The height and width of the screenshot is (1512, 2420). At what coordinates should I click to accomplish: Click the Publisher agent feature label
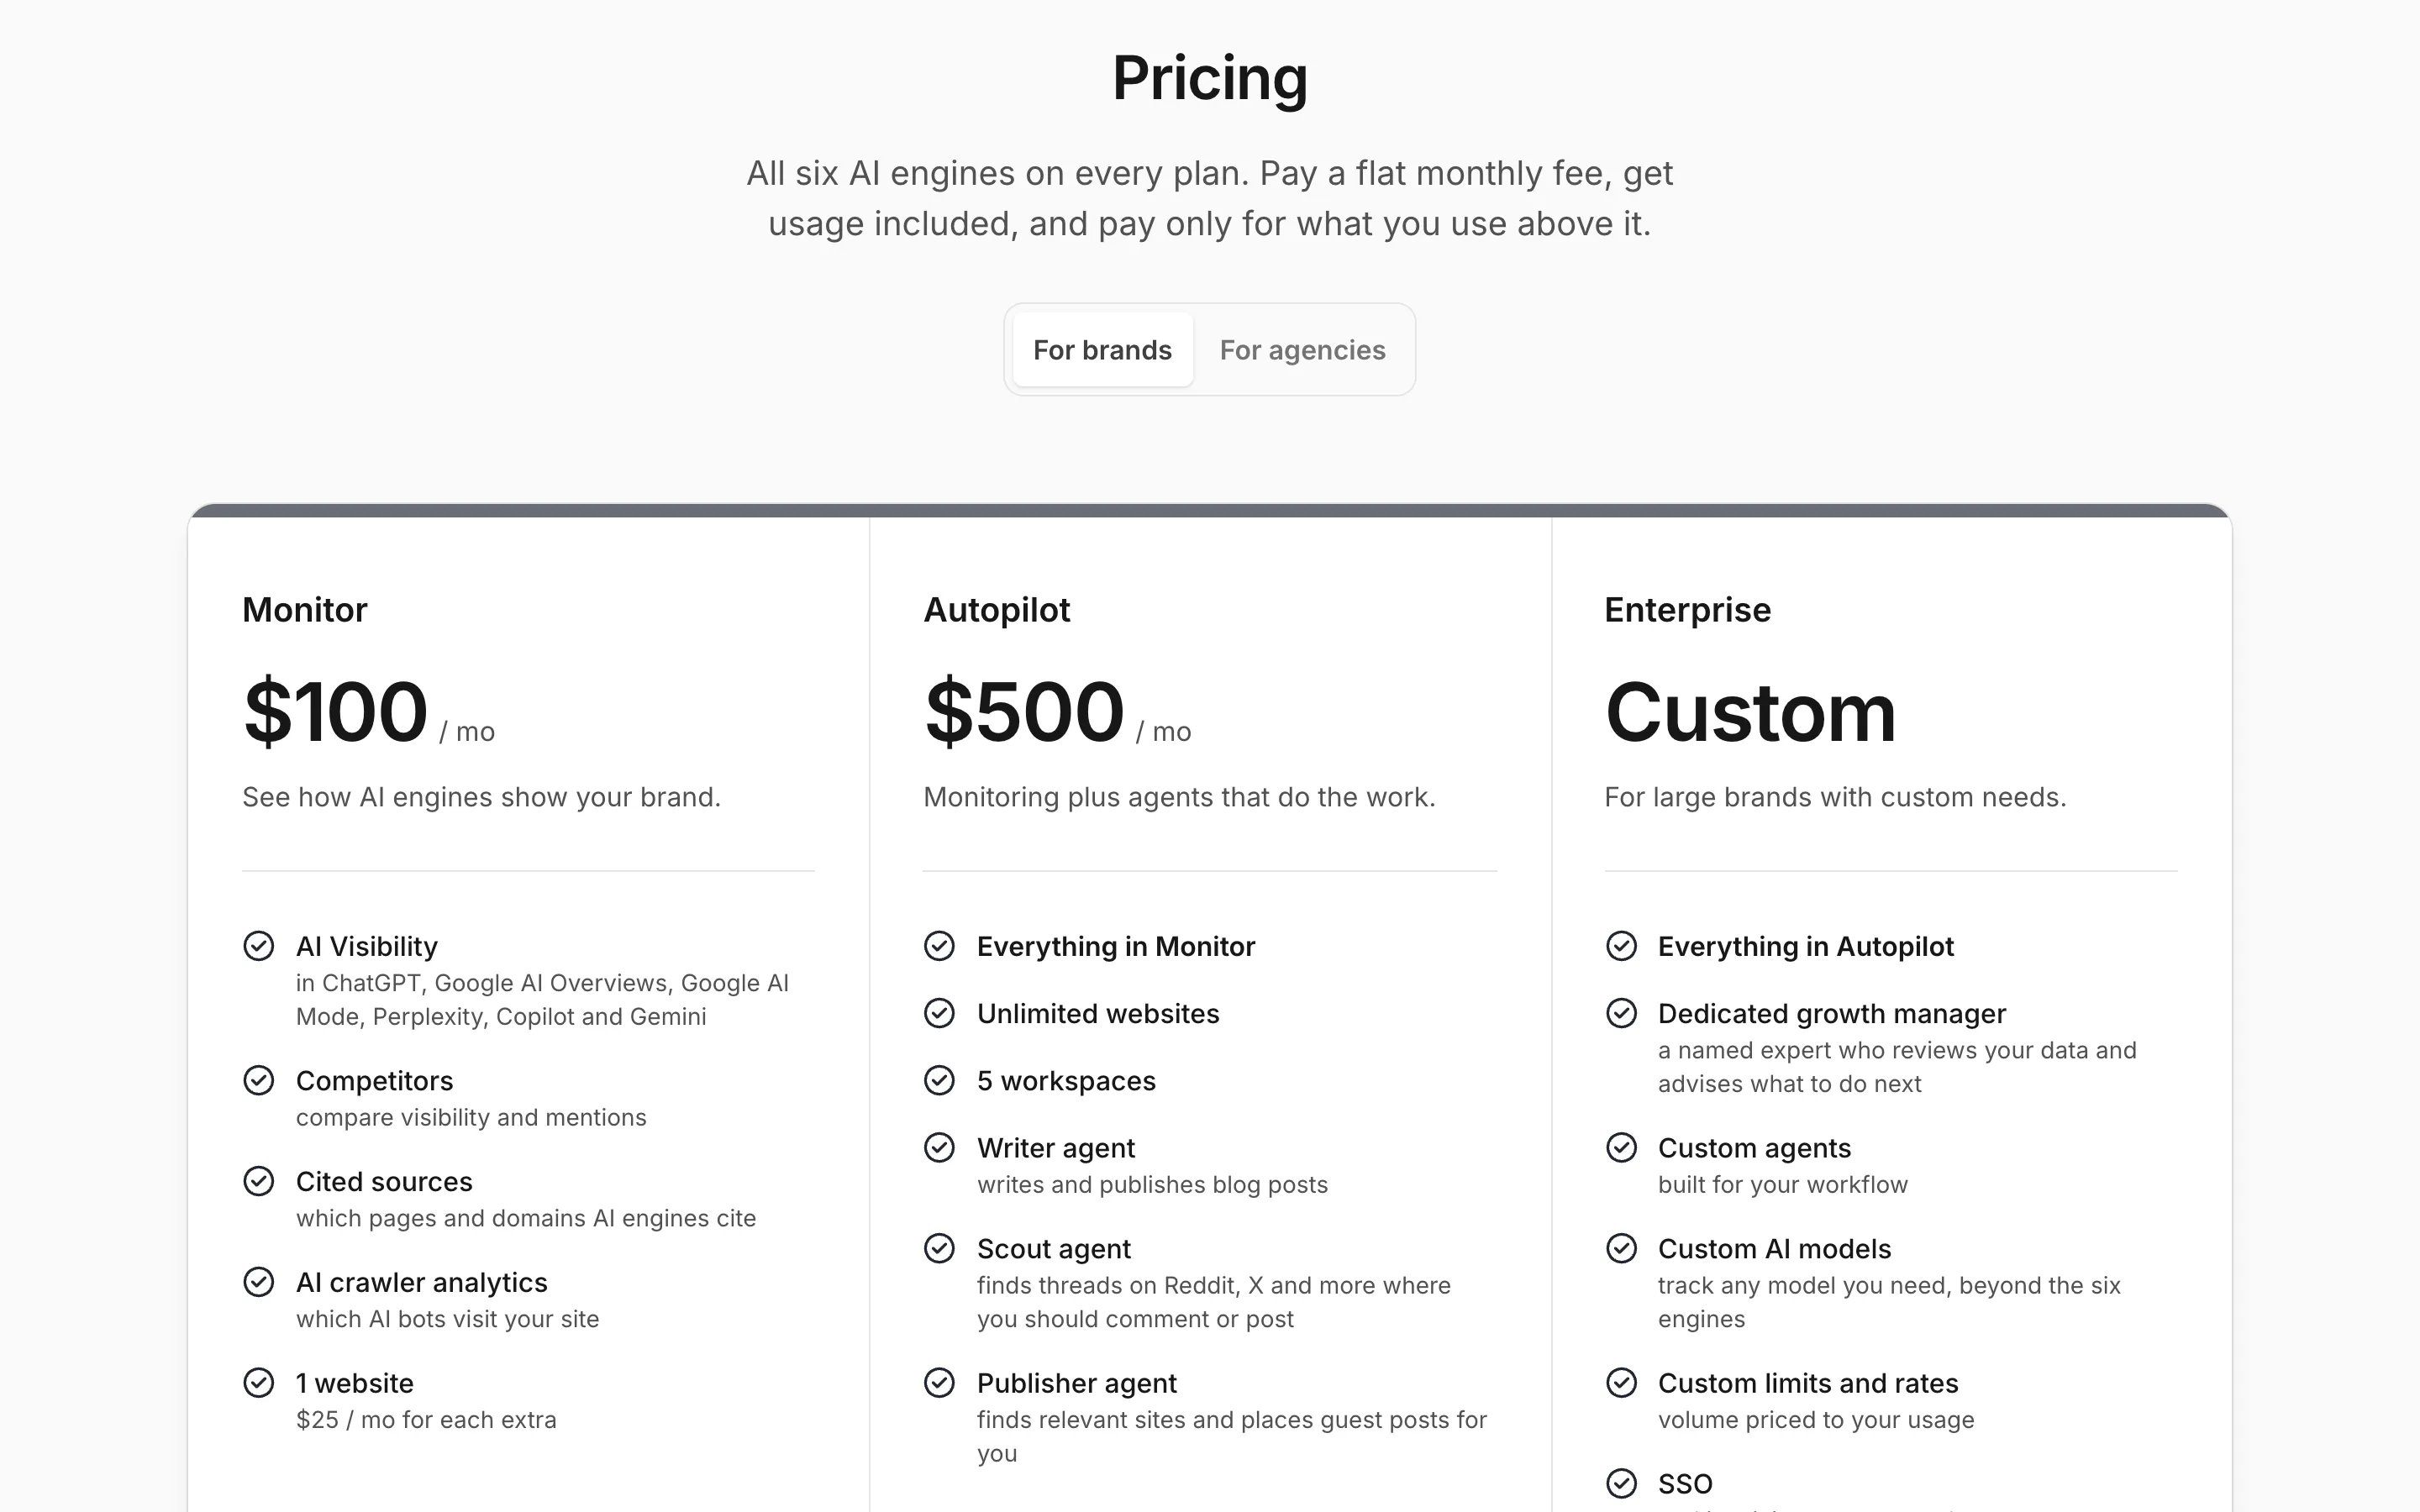(1077, 1383)
